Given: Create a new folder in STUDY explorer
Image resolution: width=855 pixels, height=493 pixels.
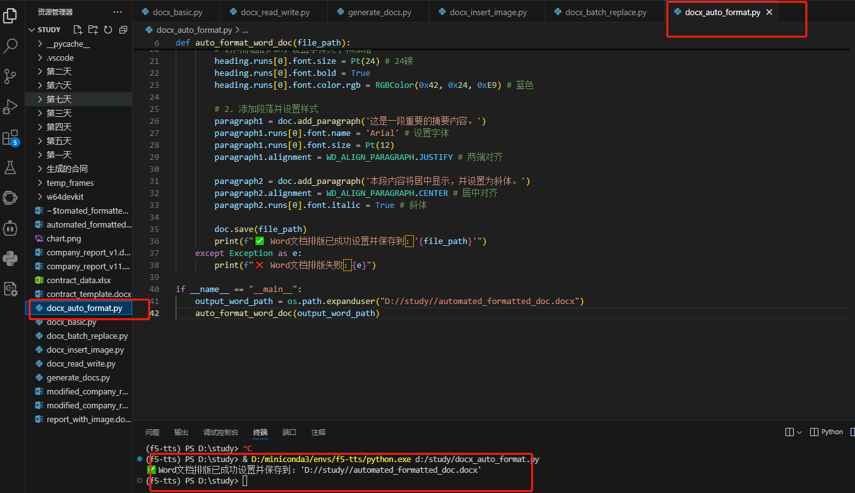Looking at the screenshot, I should [x=93, y=30].
